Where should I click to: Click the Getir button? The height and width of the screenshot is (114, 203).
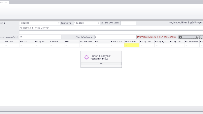[x=191, y=37]
